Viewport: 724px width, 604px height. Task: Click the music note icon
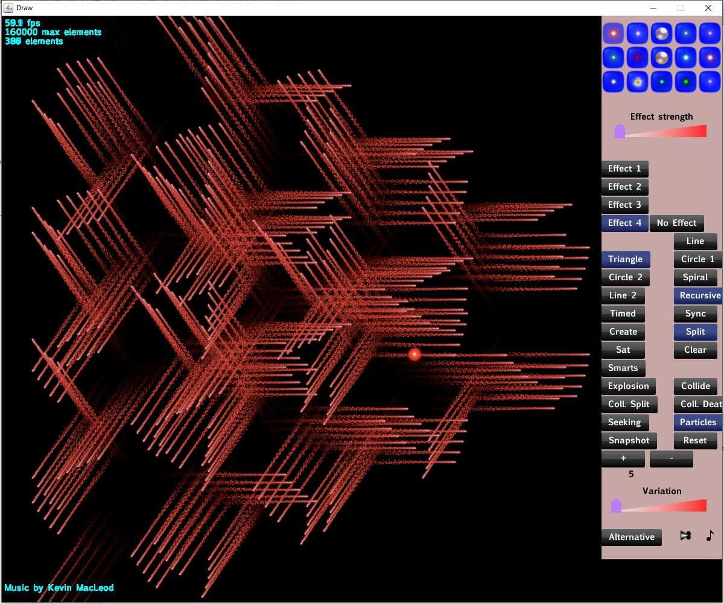[x=710, y=535]
